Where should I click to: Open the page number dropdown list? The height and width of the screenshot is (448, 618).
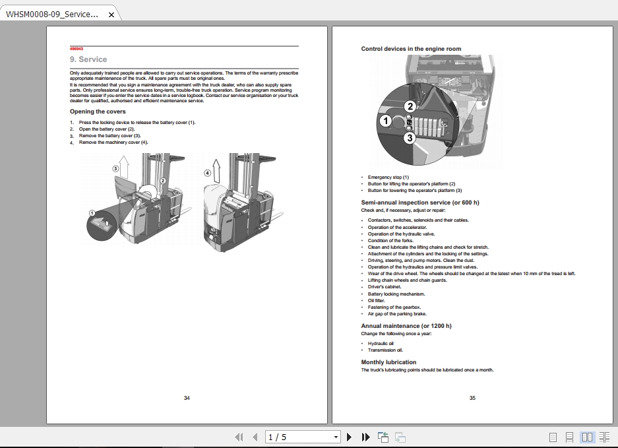(x=334, y=437)
